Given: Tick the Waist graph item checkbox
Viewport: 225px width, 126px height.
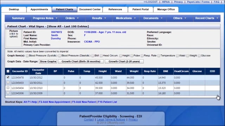Looking at the screenshot, I should tap(177, 56).
